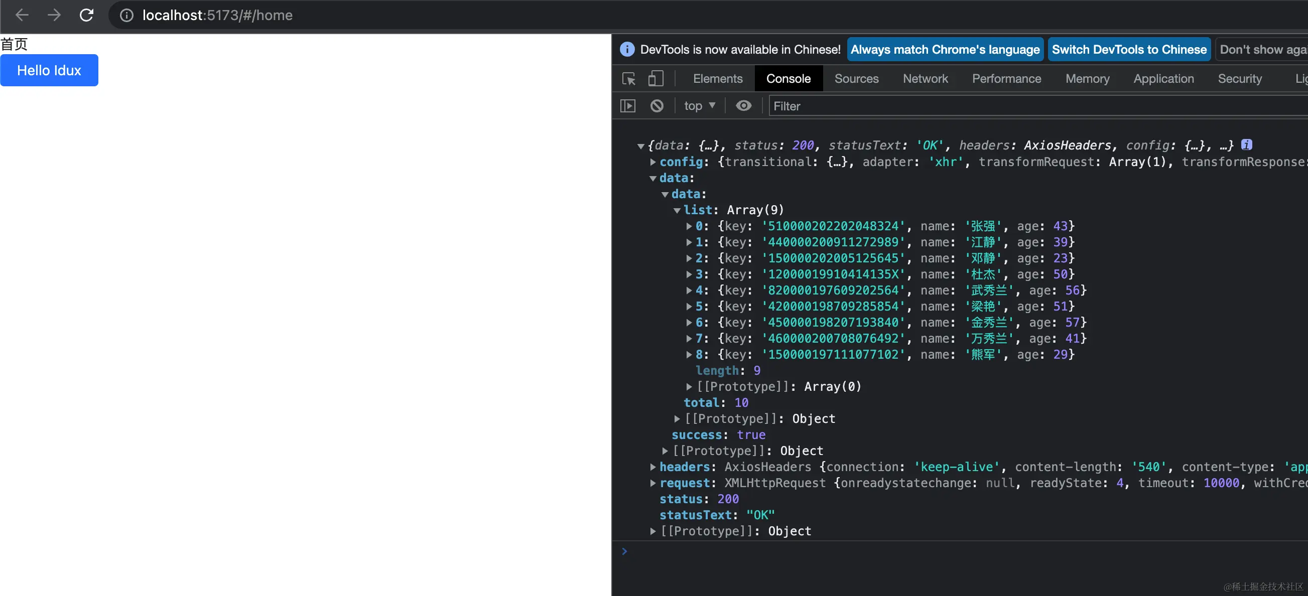This screenshot has width=1308, height=596.
Task: Open the top context dropdown
Action: (699, 105)
